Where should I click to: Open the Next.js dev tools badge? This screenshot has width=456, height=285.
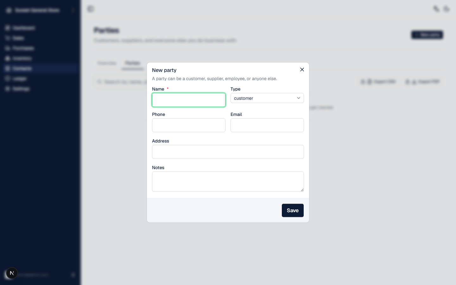tap(12, 273)
